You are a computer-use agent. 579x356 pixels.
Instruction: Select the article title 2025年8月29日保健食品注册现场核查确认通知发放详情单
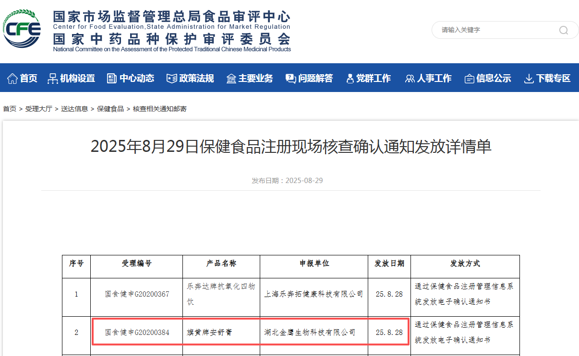(291, 147)
